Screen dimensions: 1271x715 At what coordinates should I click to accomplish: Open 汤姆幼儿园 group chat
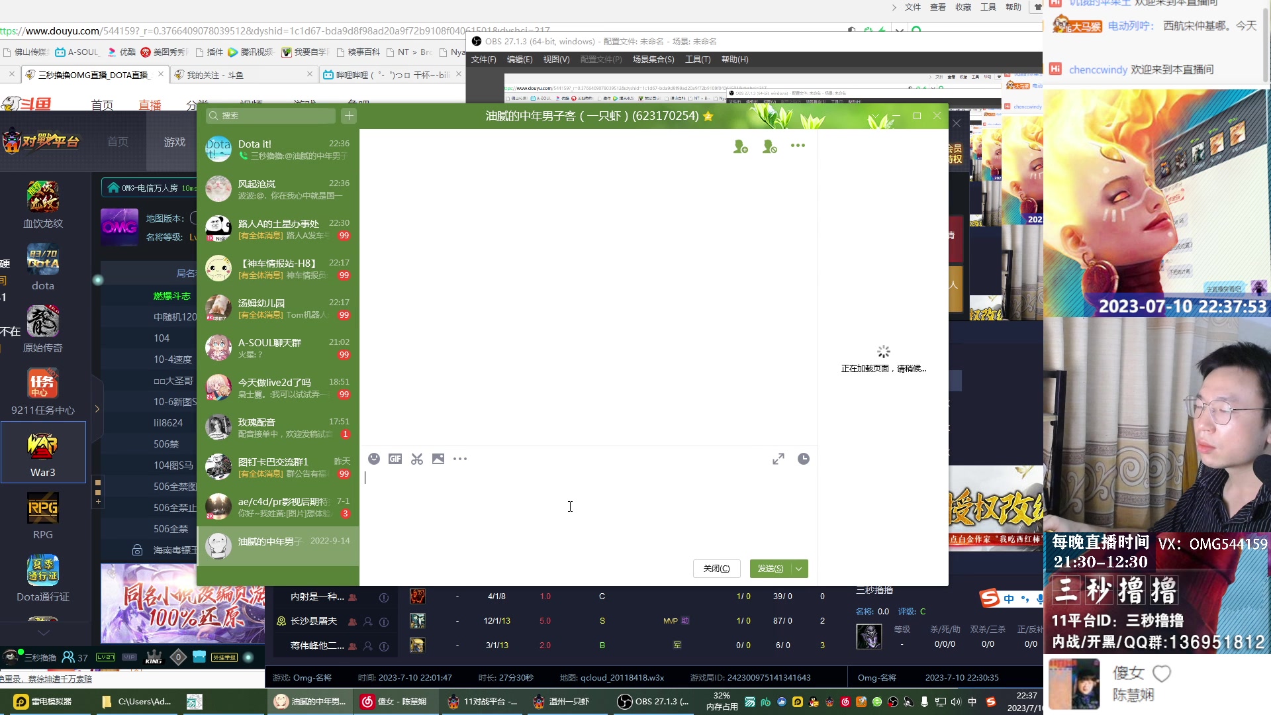(x=278, y=308)
